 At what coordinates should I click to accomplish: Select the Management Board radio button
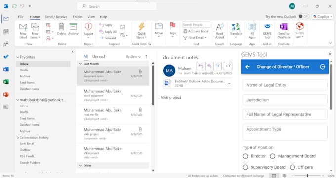tap(273, 156)
